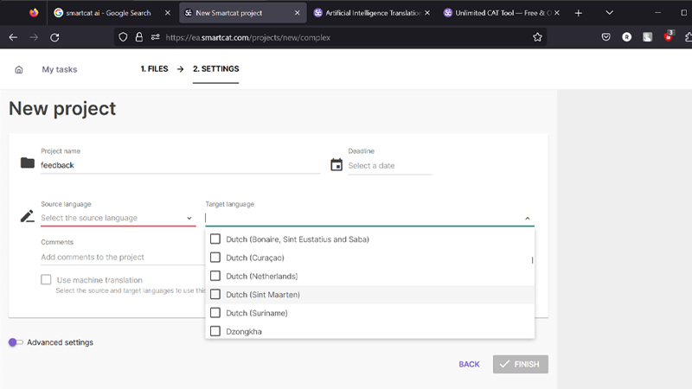Close the Google Search tab
692x389 pixels.
pos(167,13)
